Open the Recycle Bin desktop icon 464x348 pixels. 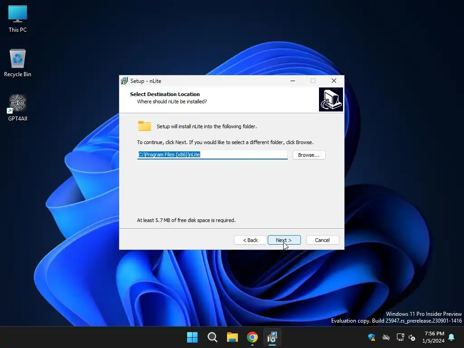tap(18, 63)
